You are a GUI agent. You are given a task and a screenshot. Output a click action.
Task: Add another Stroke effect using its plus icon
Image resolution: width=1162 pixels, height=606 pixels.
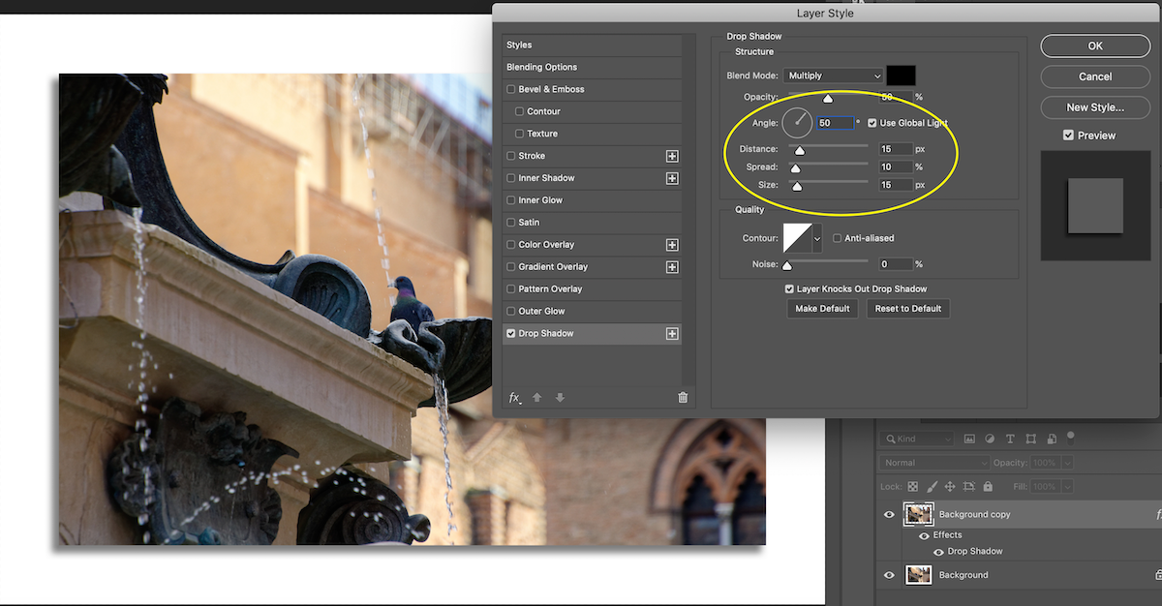point(672,156)
